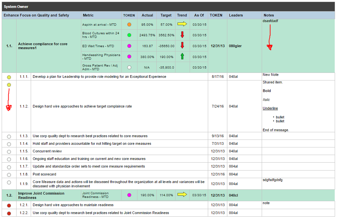The width and height of the screenshot is (341, 220).
Task: Select the yellow status circle for item 1.1.1
Action: (x=9, y=77)
